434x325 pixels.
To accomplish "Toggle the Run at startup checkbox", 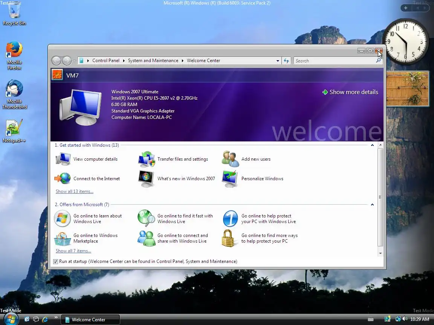I will point(56,261).
